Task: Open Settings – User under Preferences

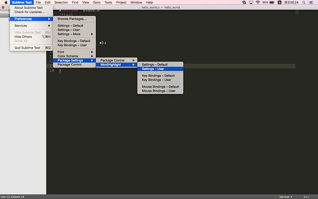Action: point(74,30)
